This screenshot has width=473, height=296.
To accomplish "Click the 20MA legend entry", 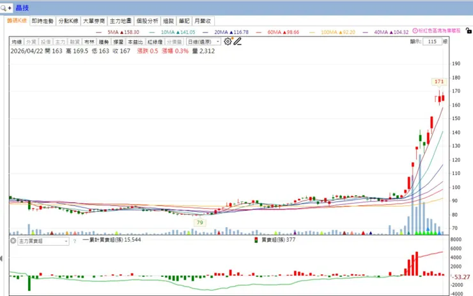I will coord(226,32).
